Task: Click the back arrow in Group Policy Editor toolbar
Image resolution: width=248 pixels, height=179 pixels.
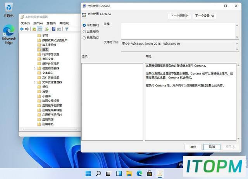Action: tap(22, 29)
